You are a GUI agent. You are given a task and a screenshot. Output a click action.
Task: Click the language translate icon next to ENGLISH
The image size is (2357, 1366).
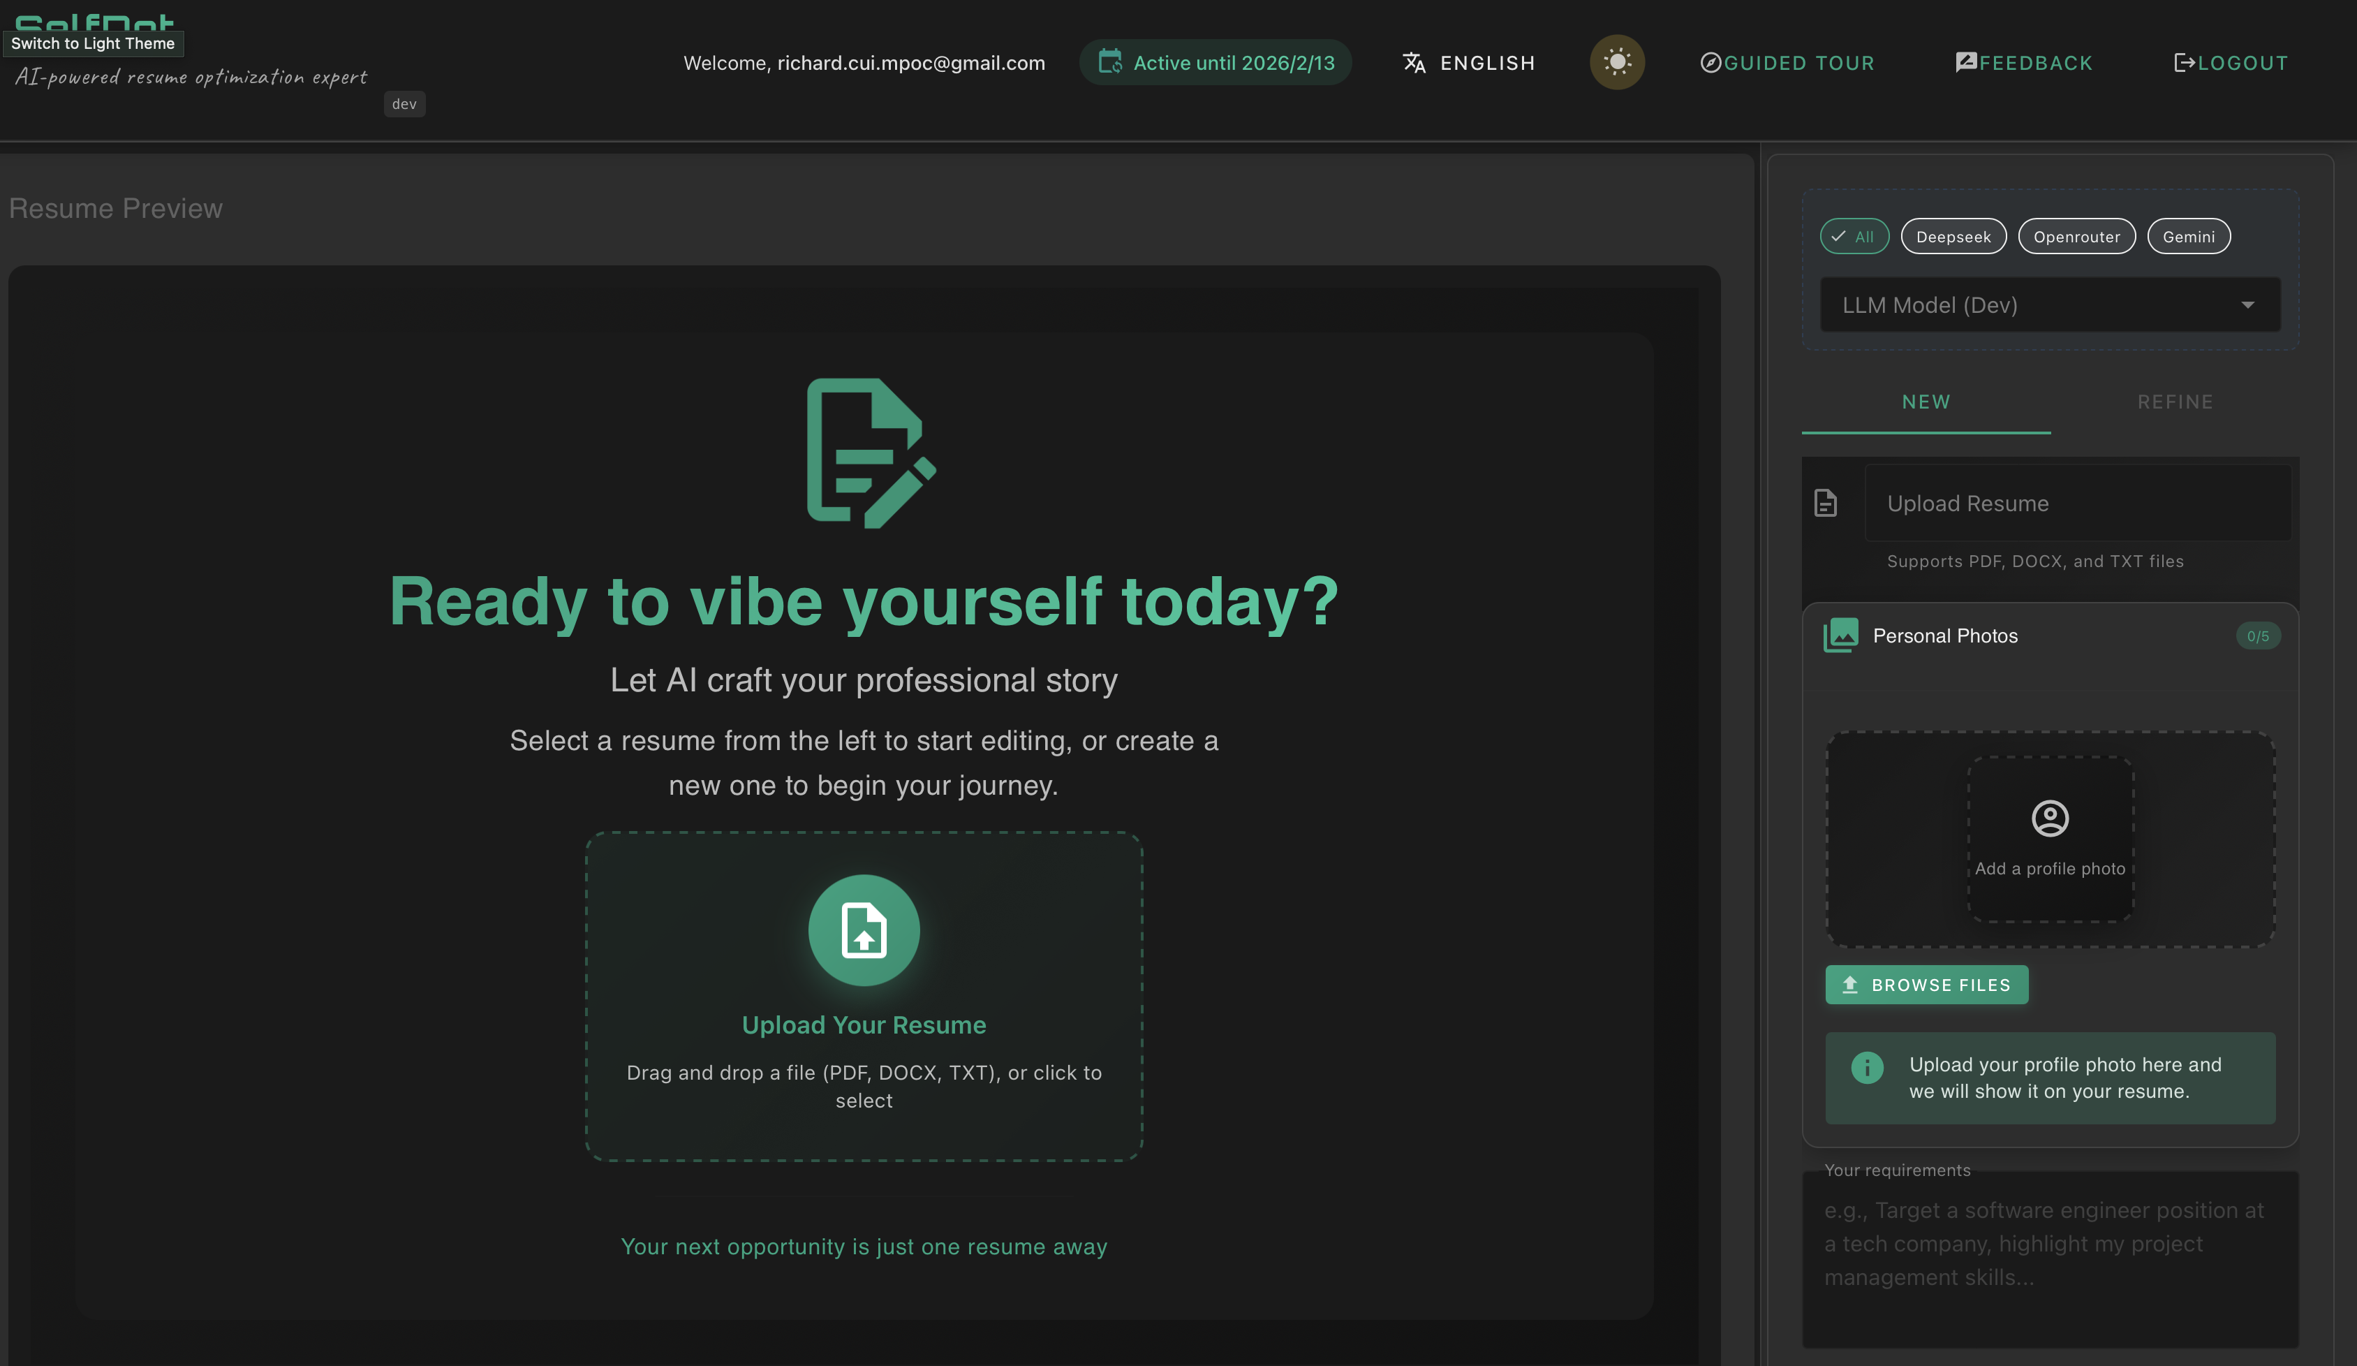coord(1413,63)
